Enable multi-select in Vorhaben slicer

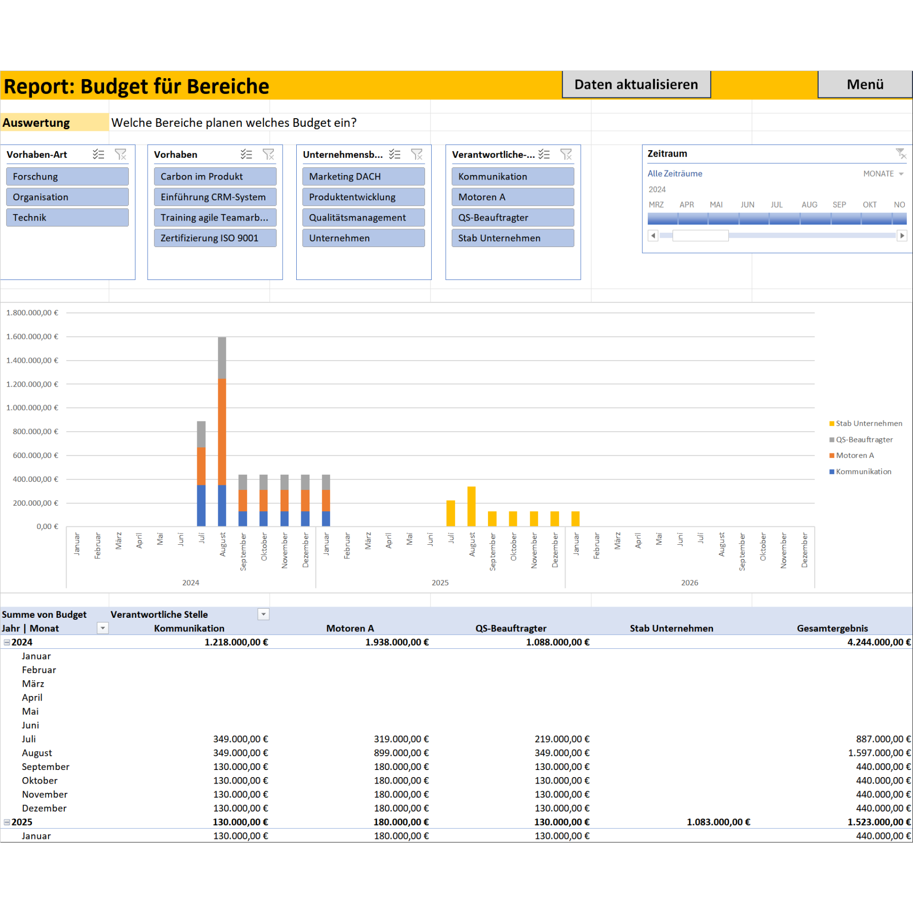247,155
